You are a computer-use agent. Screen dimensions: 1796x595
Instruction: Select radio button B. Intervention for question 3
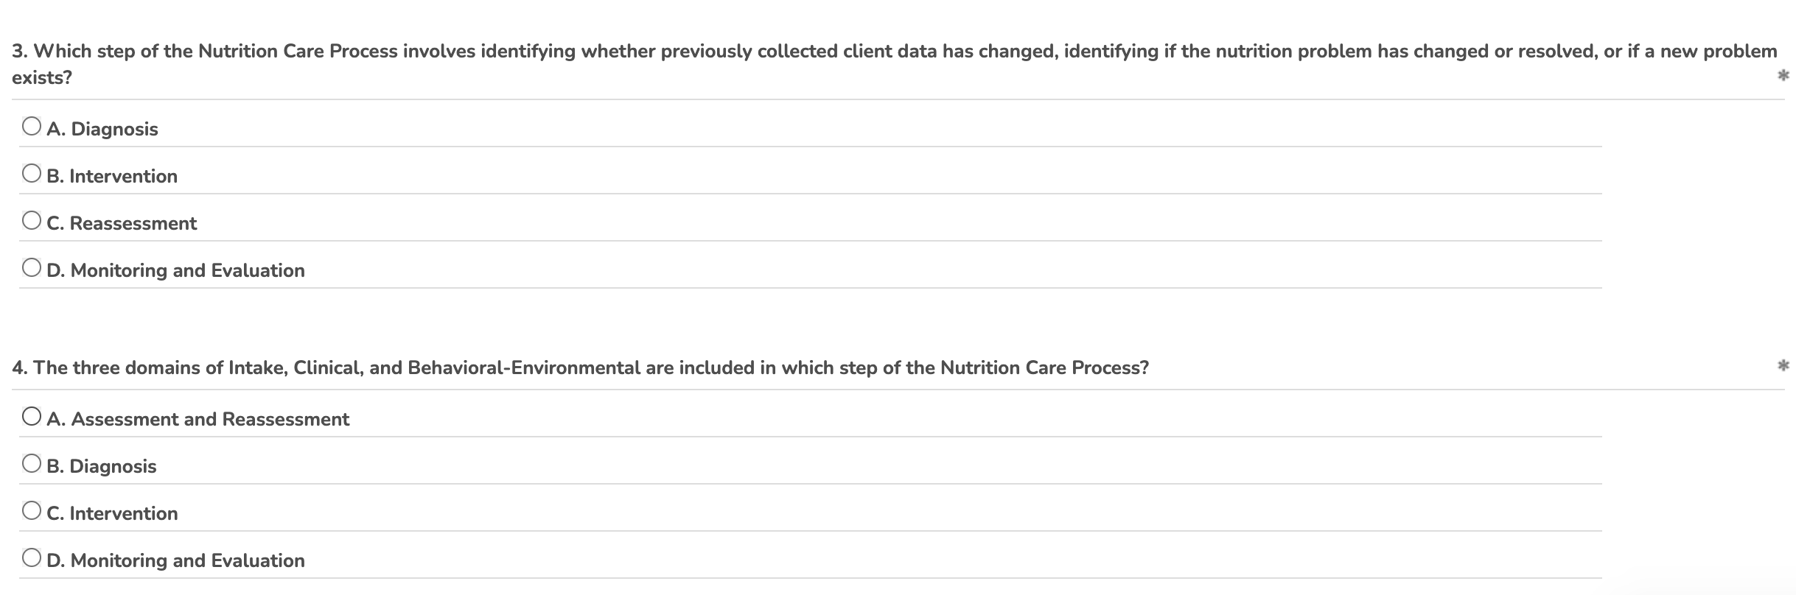[x=31, y=174]
